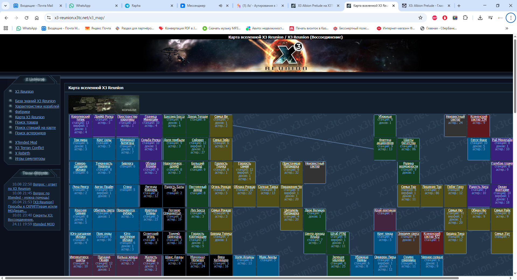The width and height of the screenshot is (517, 280).
Task: Open the Ксенонский сектор 534 sector
Action: [x=478, y=118]
